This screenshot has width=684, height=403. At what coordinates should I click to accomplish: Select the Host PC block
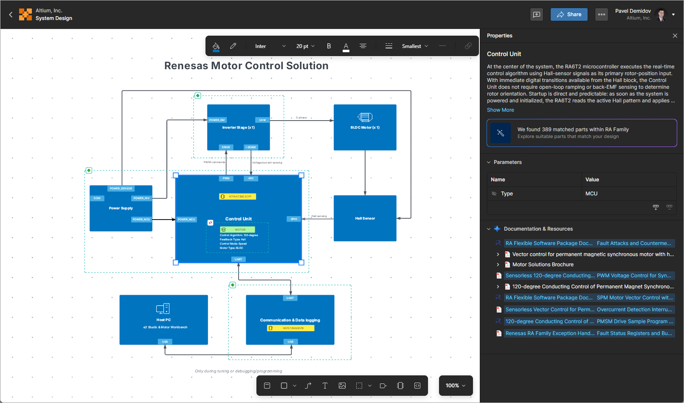tap(164, 320)
